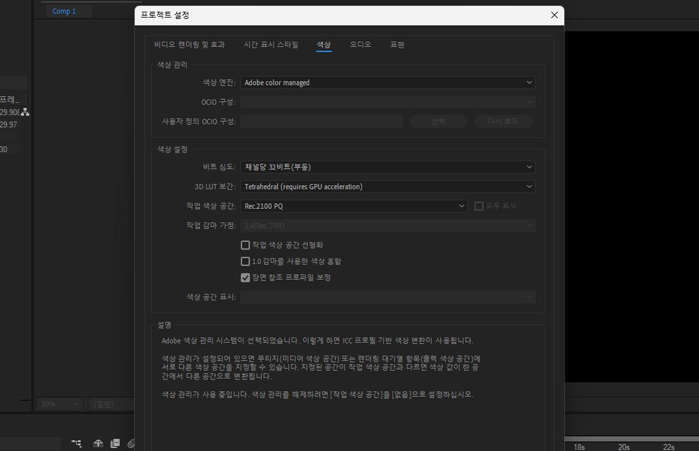Open the 색상 엔진 dropdown showing Adobe color managed
Image resolution: width=699 pixels, height=451 pixels.
(387, 82)
